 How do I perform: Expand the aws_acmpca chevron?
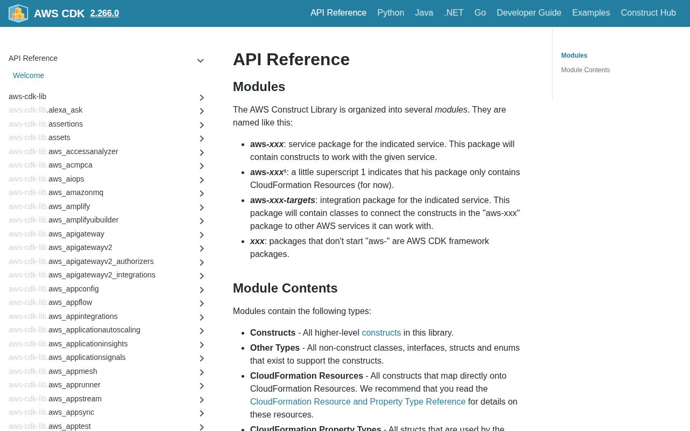pyautogui.click(x=202, y=166)
